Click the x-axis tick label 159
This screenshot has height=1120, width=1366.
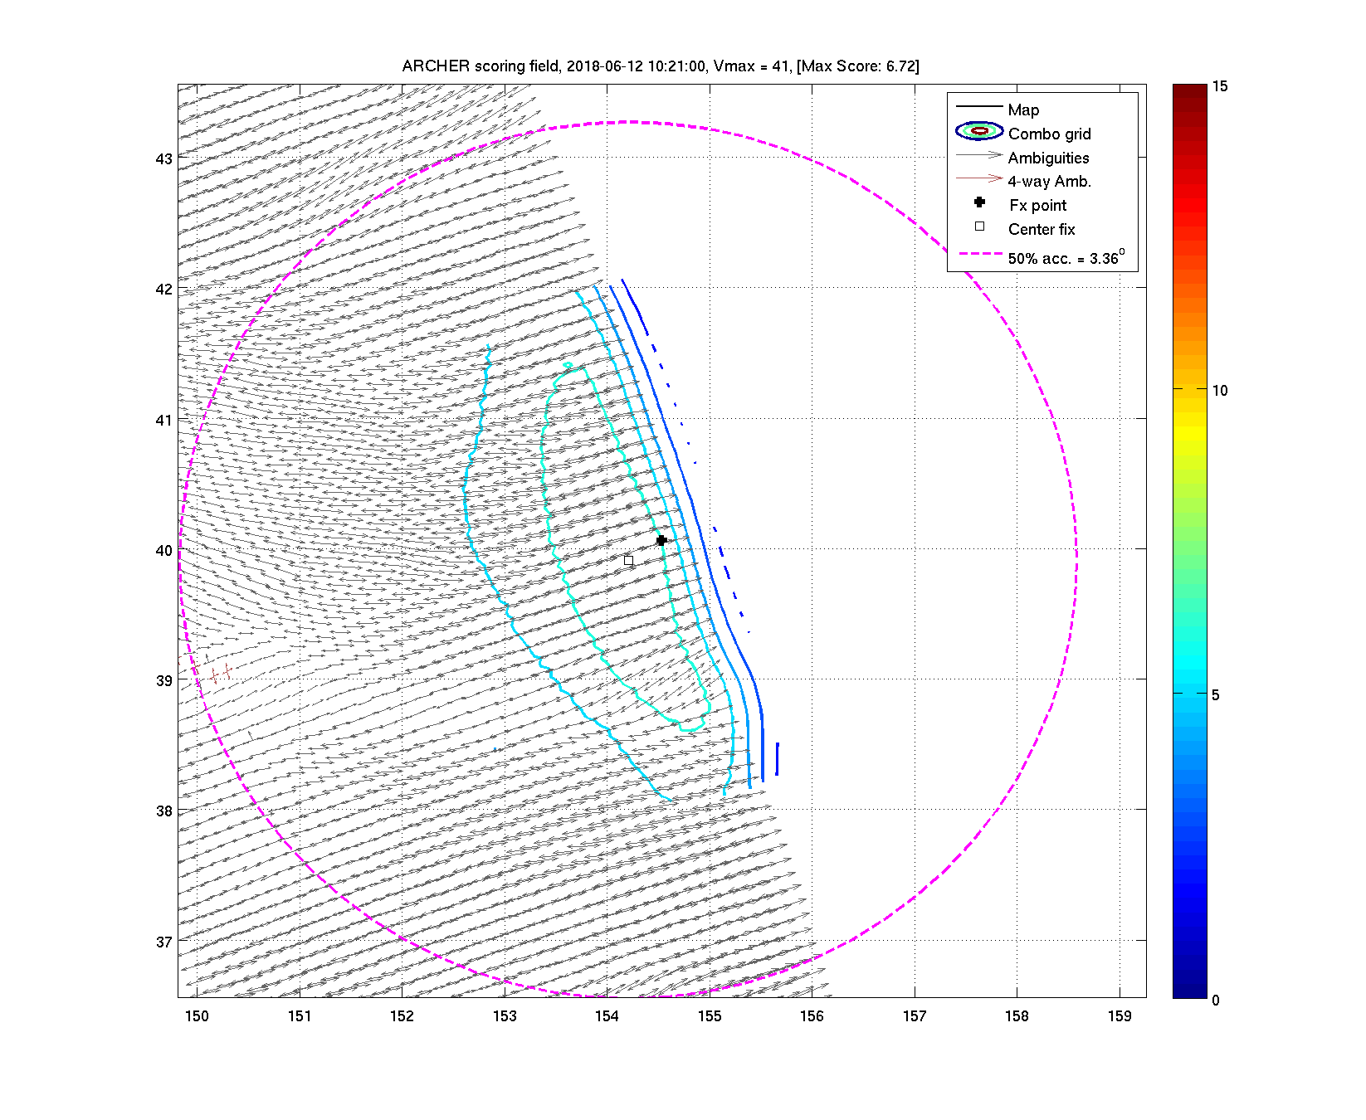[x=1119, y=1016]
